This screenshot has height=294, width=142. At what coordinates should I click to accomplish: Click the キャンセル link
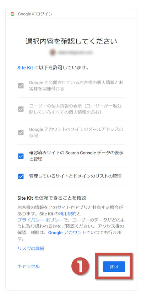click(x=28, y=266)
